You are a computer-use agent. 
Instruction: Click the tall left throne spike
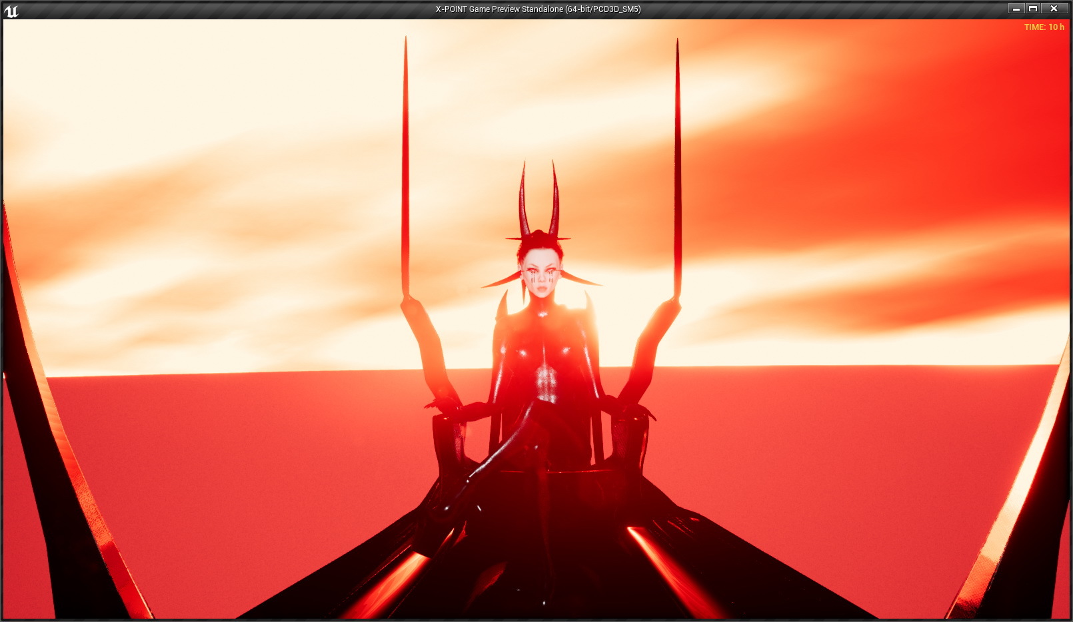405,166
